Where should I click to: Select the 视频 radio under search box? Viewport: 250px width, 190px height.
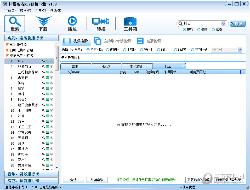184,29
